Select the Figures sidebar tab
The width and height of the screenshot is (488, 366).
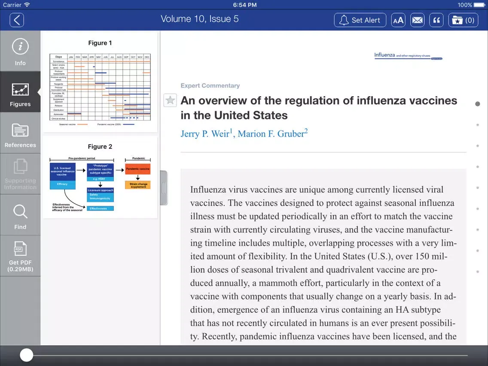(x=20, y=92)
